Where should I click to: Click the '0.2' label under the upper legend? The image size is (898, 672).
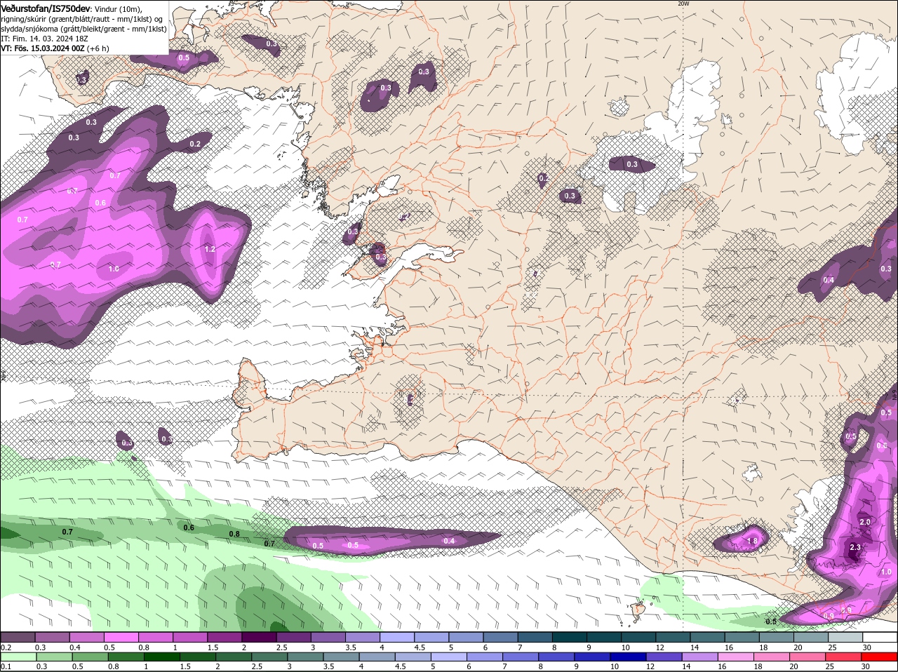[x=6, y=647]
